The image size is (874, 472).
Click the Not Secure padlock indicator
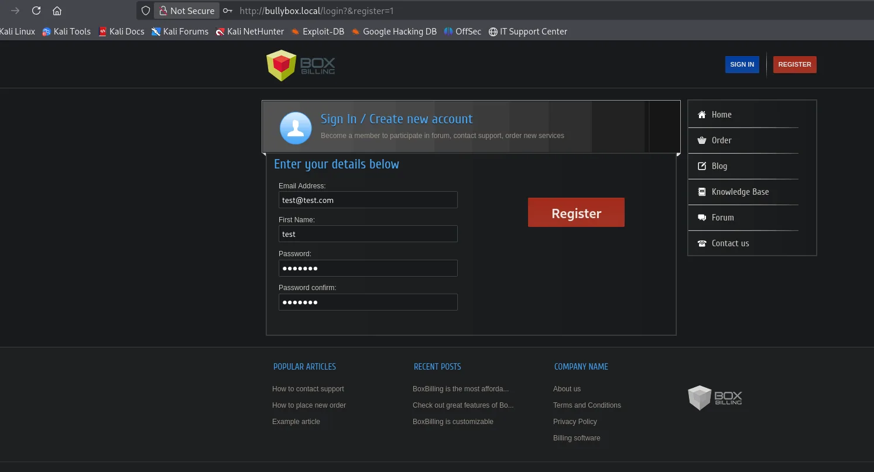[x=187, y=11]
